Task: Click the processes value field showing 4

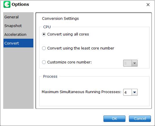Action: pyautogui.click(x=127, y=92)
